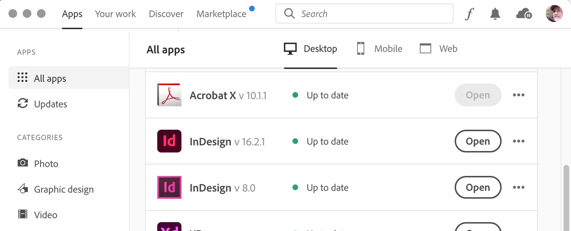This screenshot has width=571, height=231.
Task: Open the user profile avatar
Action: coord(554,14)
